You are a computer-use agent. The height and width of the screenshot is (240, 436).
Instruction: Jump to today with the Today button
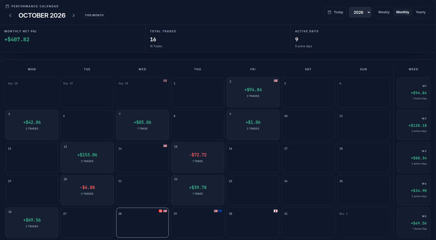pos(335,12)
